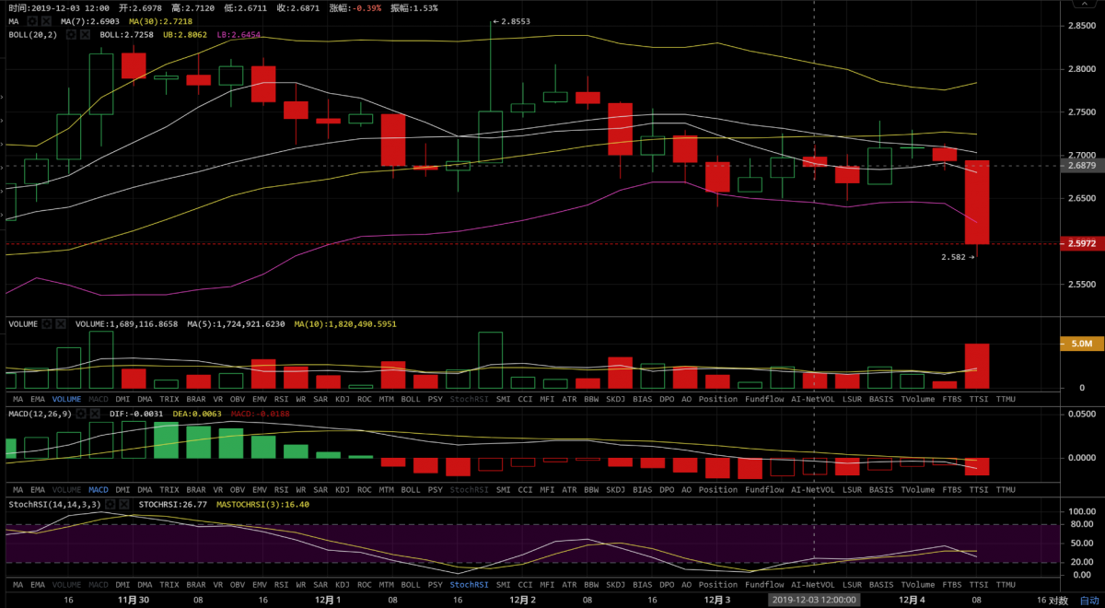Close the StochRSI(14,14,3,3) indicator panel
The image size is (1105, 608).
124,505
